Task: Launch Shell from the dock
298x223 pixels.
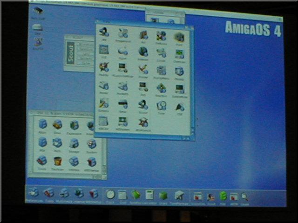Action: 122,195
